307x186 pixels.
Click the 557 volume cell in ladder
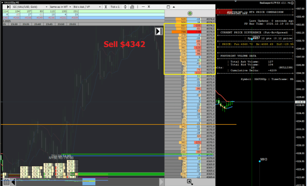181,26
